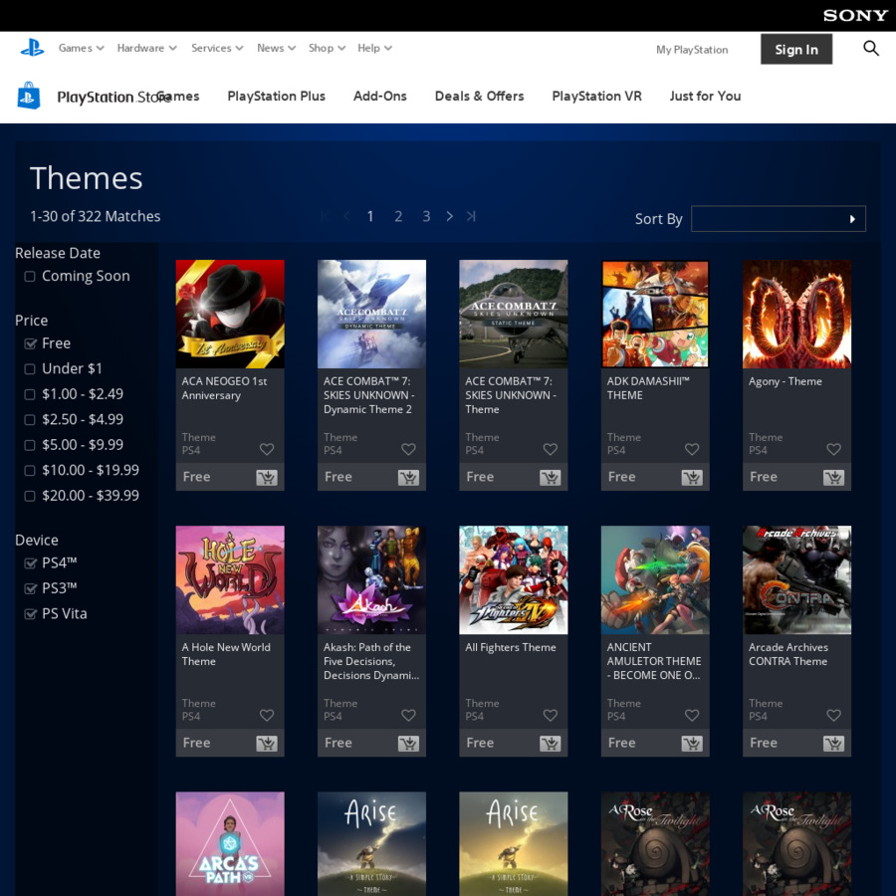Add ACE COMBAT 7 SKIES UNKNOWN - Theme to cart

click(550, 477)
